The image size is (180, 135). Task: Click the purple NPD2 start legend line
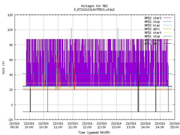[x=168, y=18]
